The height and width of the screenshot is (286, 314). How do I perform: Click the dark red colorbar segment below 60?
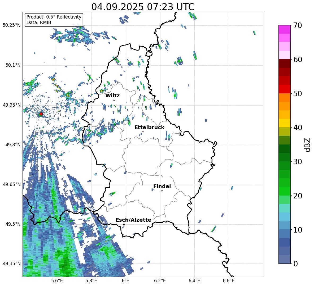(284, 63)
